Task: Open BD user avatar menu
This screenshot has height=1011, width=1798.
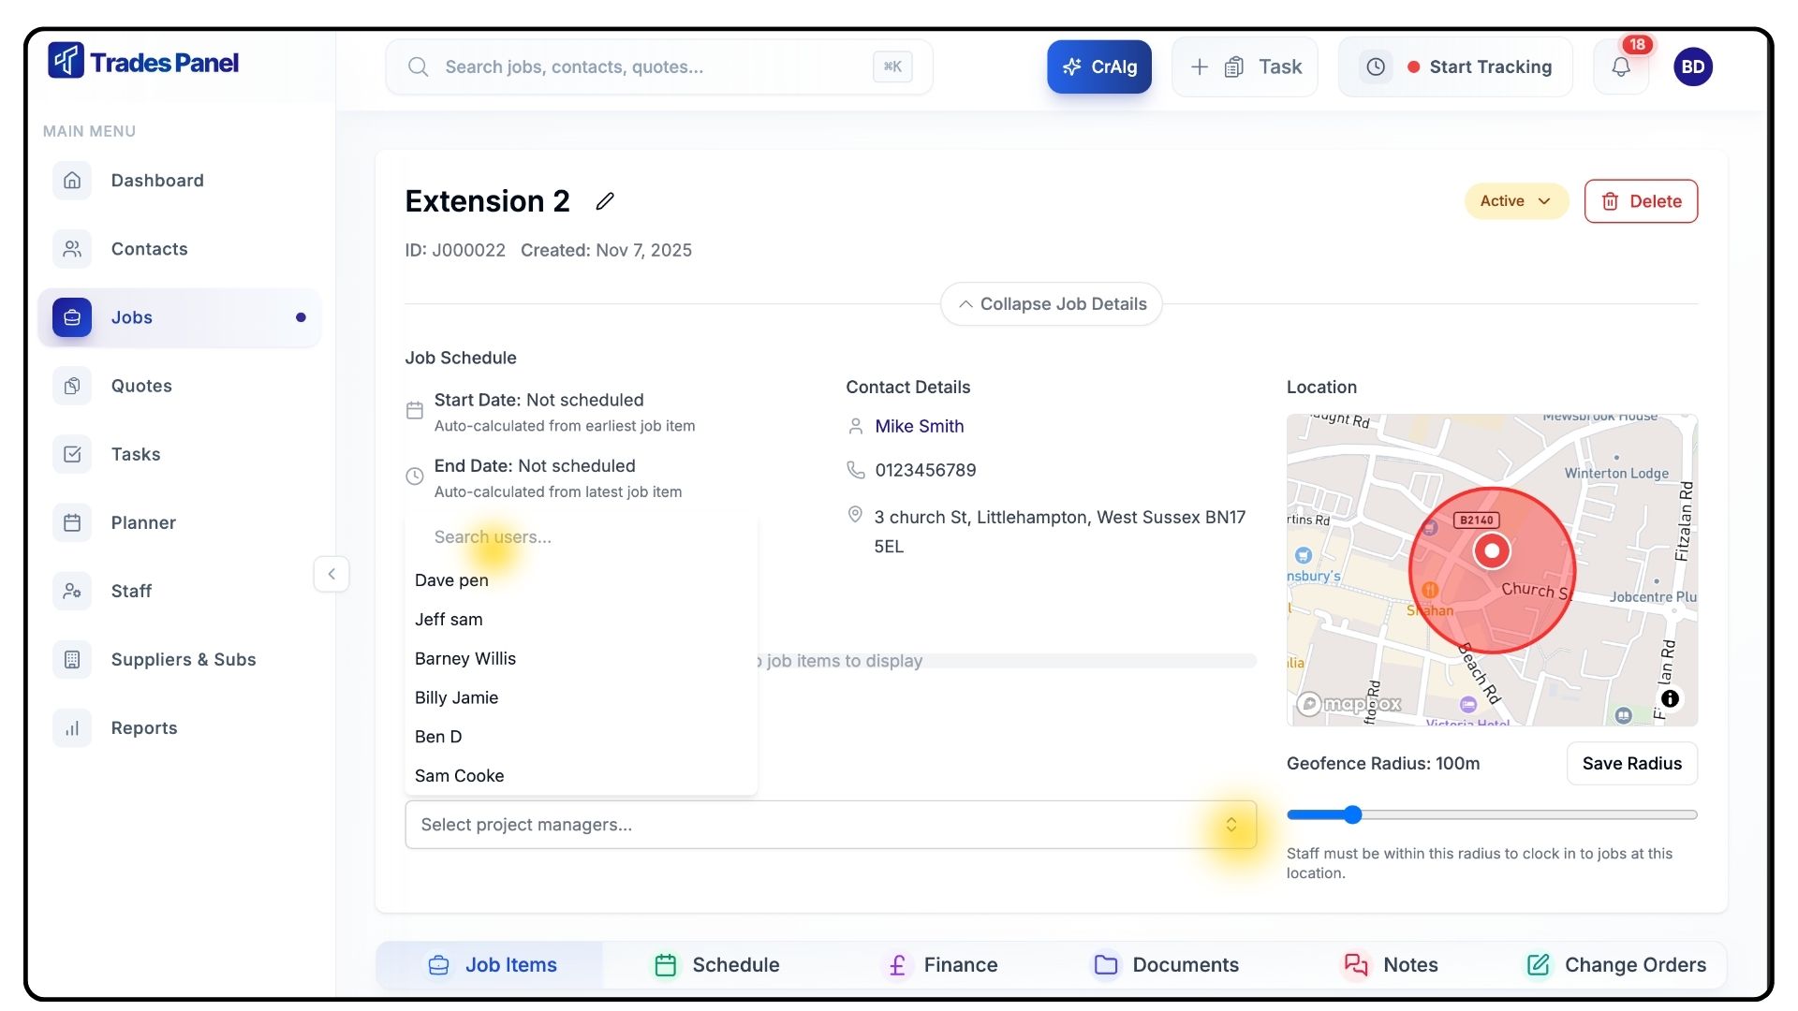Action: click(x=1692, y=67)
